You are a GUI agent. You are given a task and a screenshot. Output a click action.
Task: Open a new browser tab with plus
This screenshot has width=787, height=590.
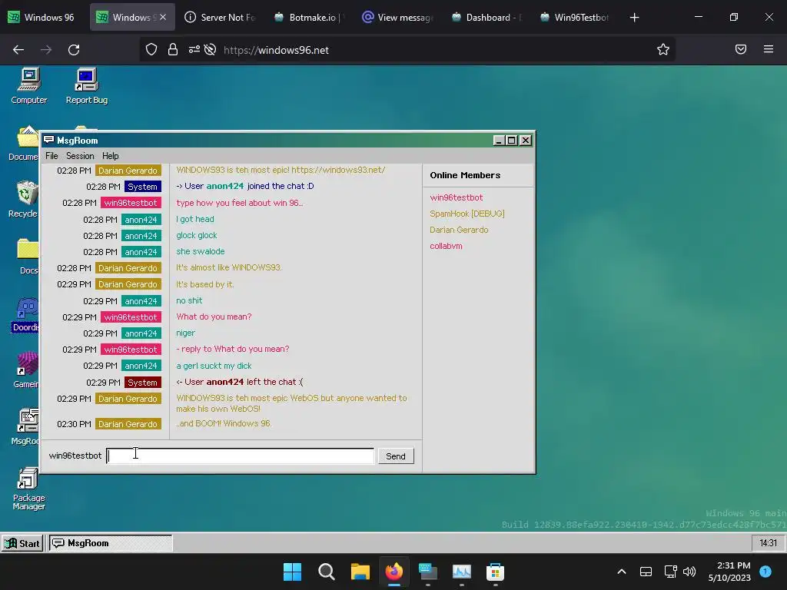point(634,17)
